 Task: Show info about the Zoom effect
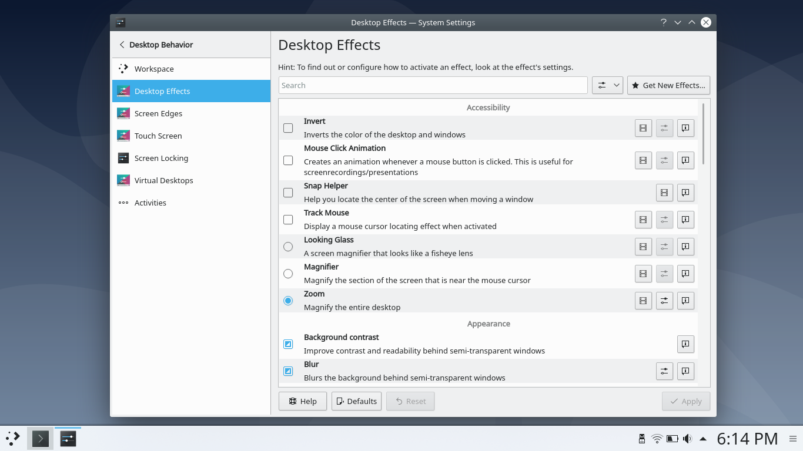(685, 301)
